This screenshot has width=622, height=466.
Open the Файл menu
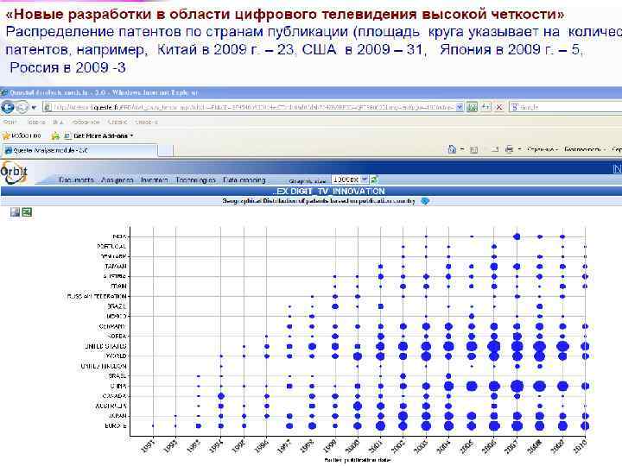(10, 122)
